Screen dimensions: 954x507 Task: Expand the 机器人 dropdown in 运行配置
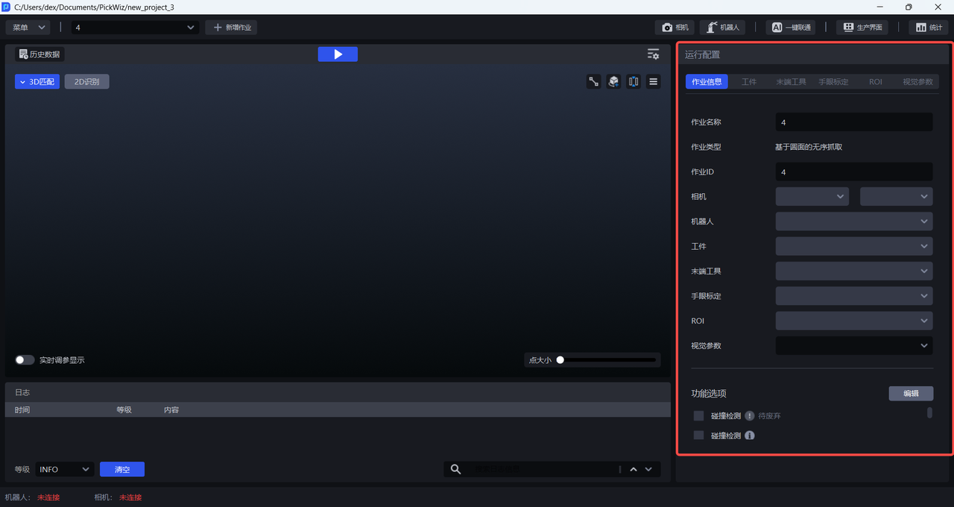tap(853, 221)
